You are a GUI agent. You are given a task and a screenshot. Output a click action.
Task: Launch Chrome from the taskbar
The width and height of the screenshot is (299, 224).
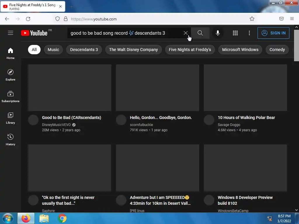click(x=62, y=218)
